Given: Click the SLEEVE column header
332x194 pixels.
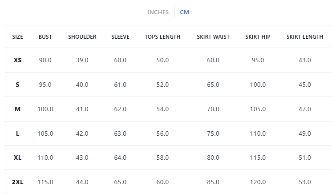Looking at the screenshot, I should (x=120, y=37).
